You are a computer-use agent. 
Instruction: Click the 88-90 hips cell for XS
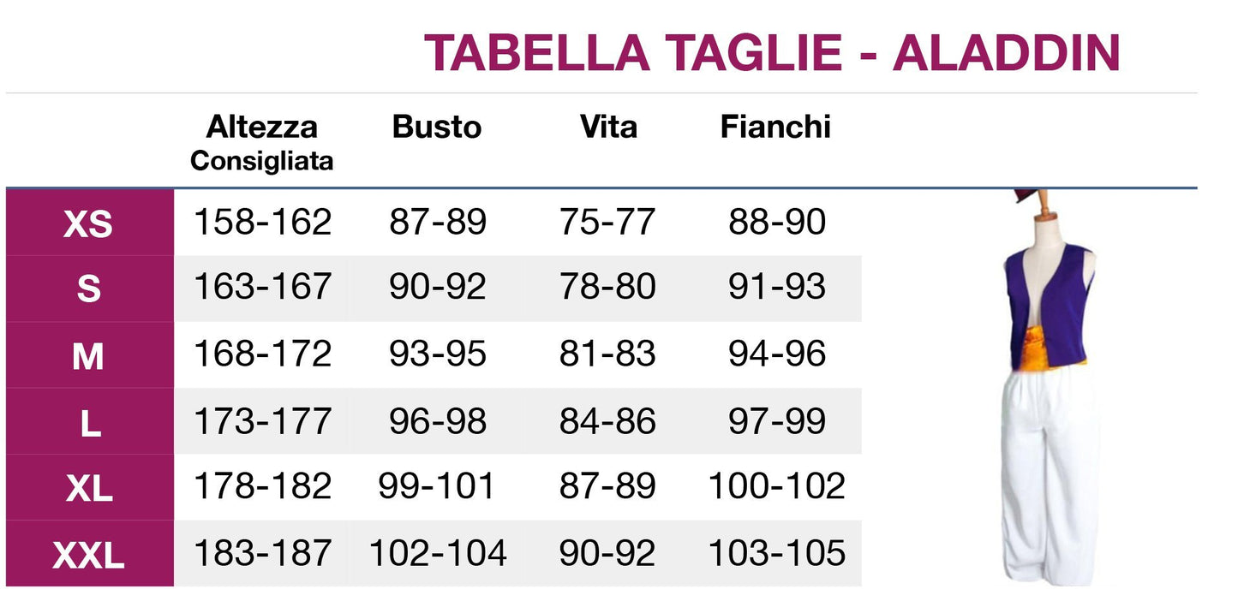[777, 223]
